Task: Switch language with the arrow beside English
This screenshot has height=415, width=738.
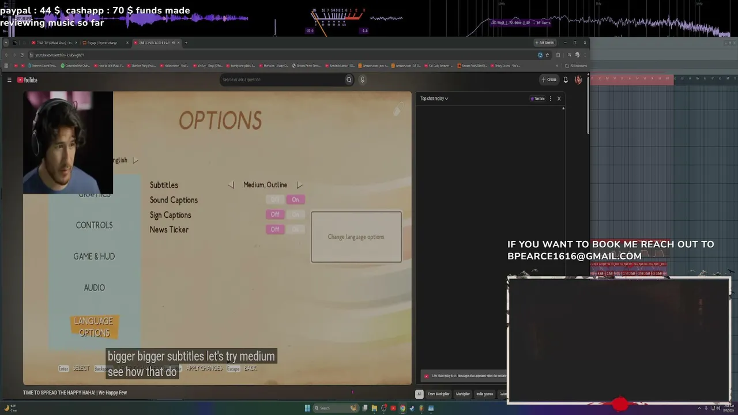Action: 135,160
